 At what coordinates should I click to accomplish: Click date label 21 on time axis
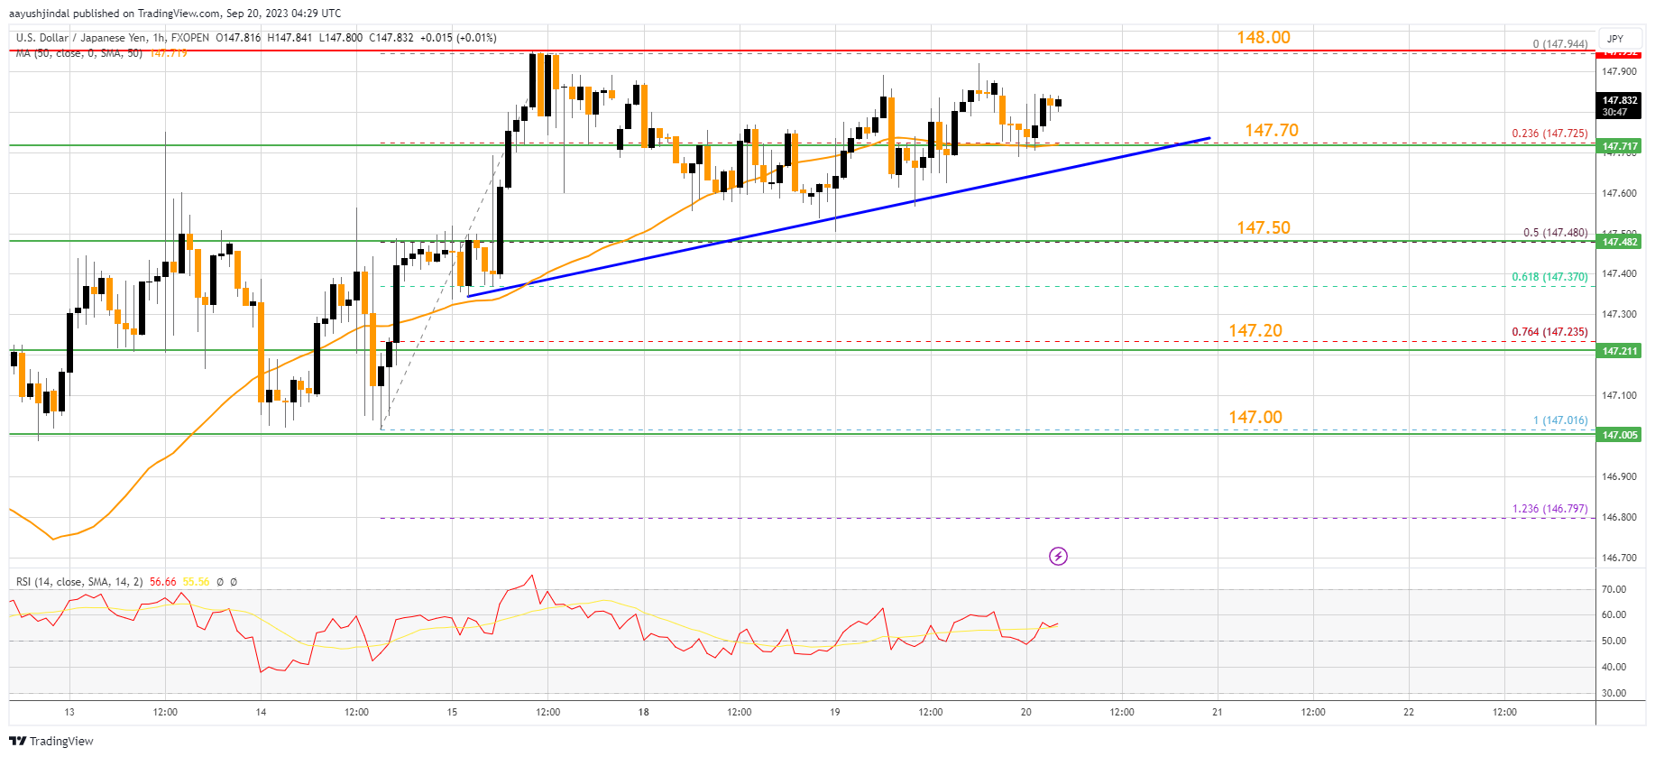[x=1218, y=712]
